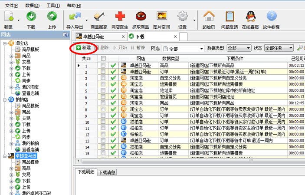This screenshot has width=305, height=195.
Task: Open the 数据(D) menu
Action: (32, 6)
